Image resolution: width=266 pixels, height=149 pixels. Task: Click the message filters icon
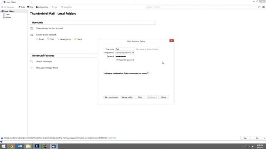click(32, 68)
